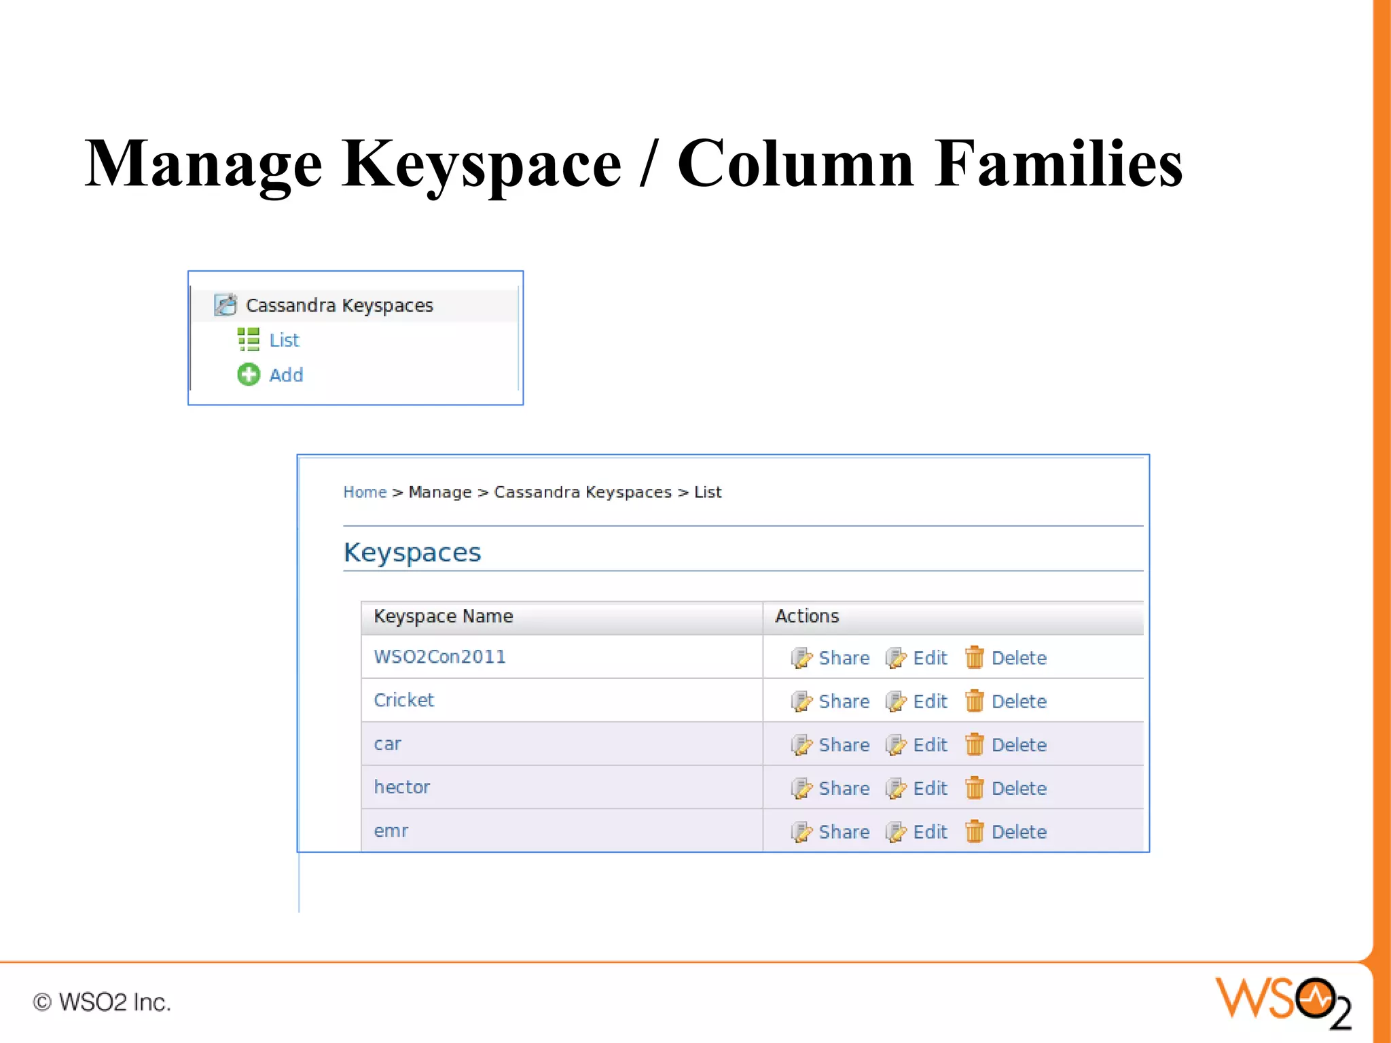Screen dimensions: 1391x1043
Task: Click Delete text for emr
Action: [x=1019, y=831]
